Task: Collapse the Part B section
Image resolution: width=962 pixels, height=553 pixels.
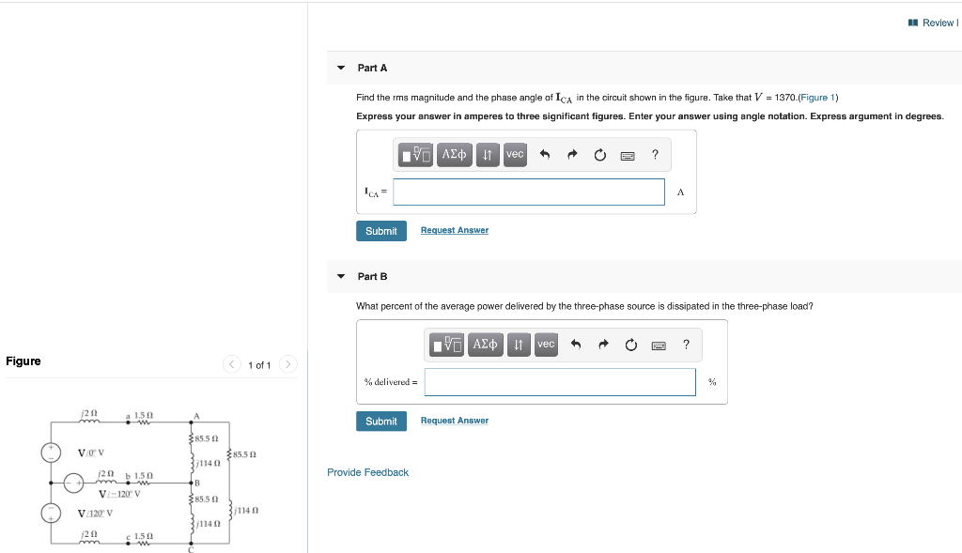Action: 341,276
